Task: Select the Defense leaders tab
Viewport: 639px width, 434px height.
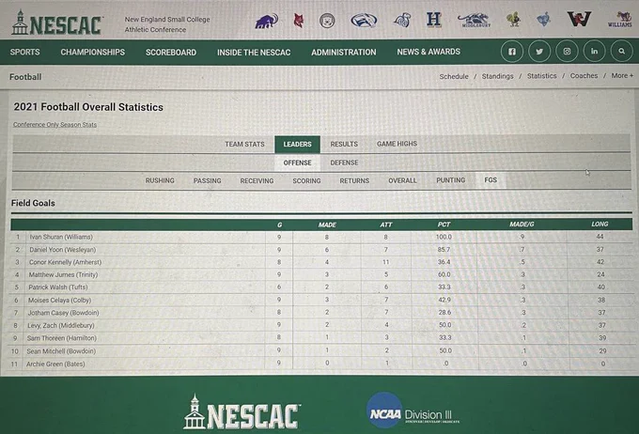Action: click(344, 163)
